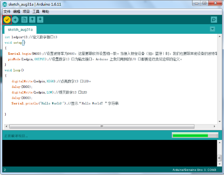Click line number 2 in status bar
The image size is (224, 175).
click(x=5, y=170)
